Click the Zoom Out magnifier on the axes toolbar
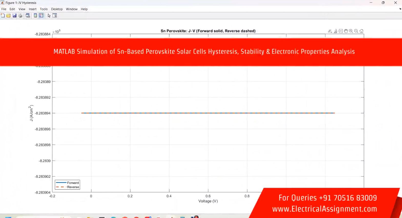The image size is (402, 218). click(x=356, y=31)
